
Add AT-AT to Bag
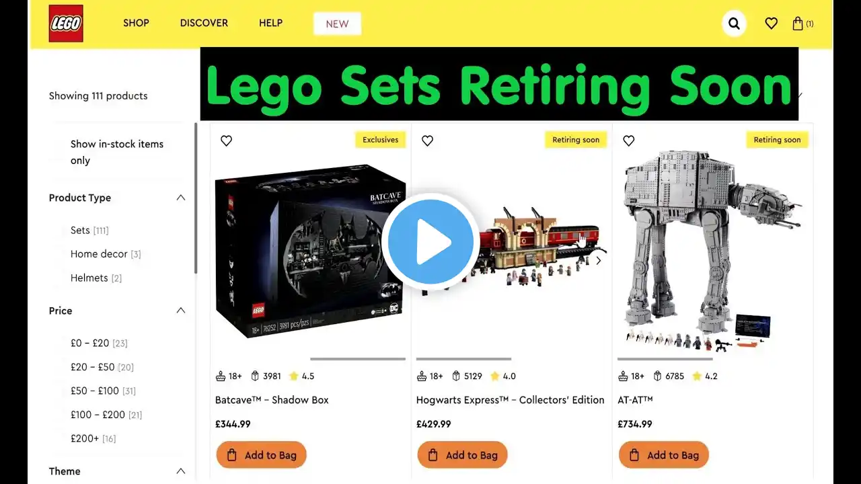pos(664,455)
